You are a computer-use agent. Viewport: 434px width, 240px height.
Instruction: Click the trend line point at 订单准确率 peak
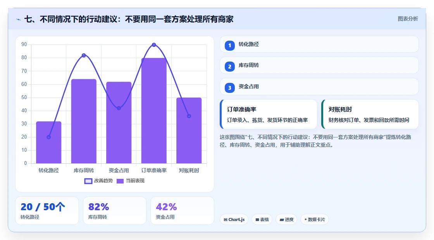[x=154, y=45]
